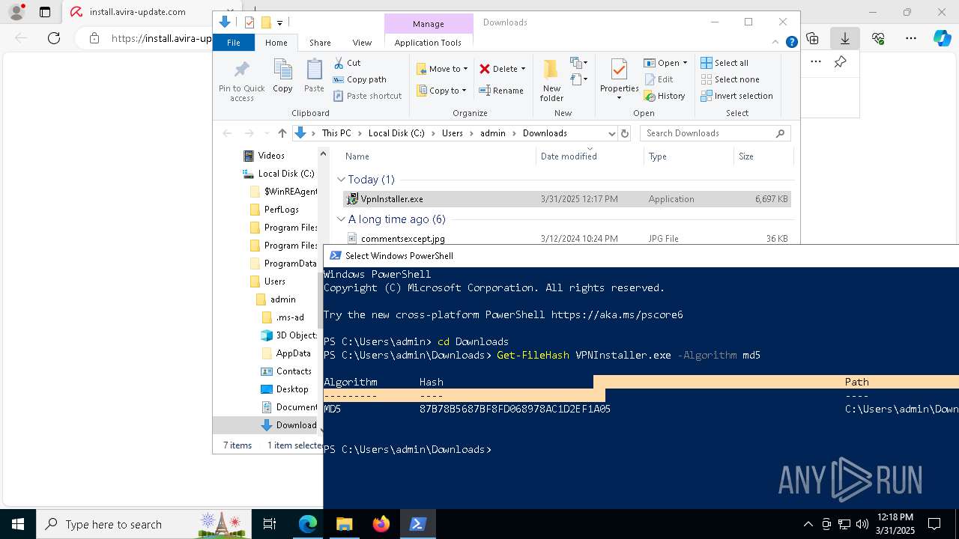
Task: Open Customize Quick Access Toolbar arrow
Action: tap(279, 23)
